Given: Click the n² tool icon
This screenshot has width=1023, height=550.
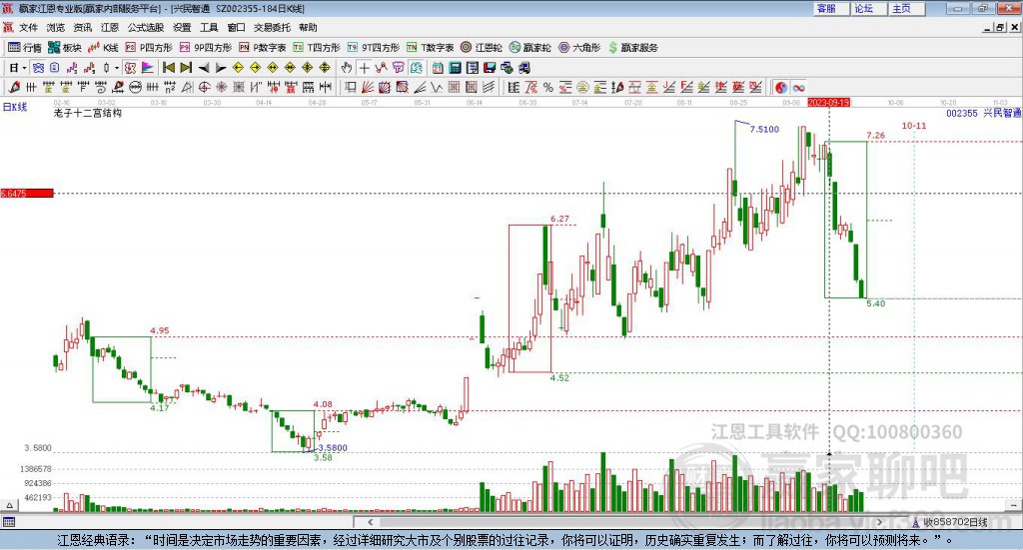Looking at the screenshot, I should pyautogui.click(x=170, y=87).
